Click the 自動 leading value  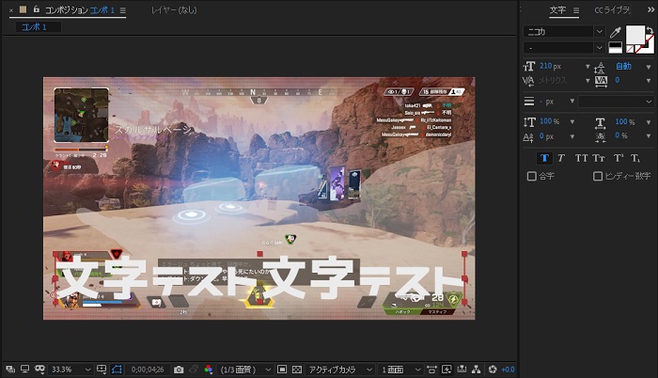pyautogui.click(x=623, y=67)
